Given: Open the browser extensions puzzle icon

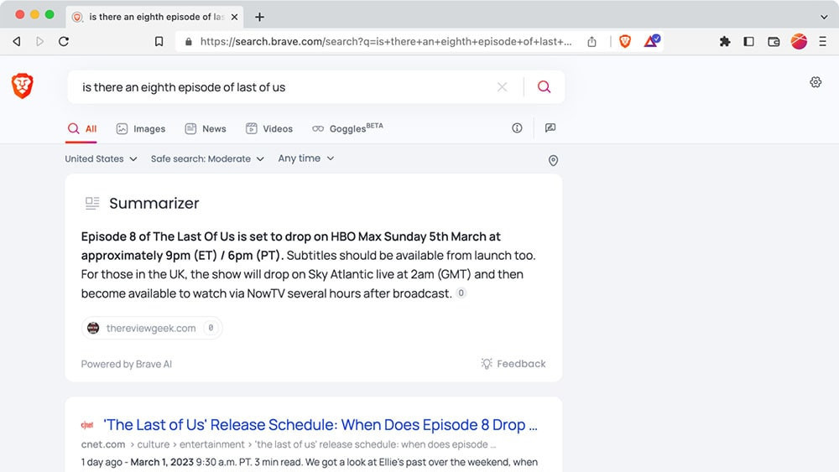Looking at the screenshot, I should click(x=725, y=41).
